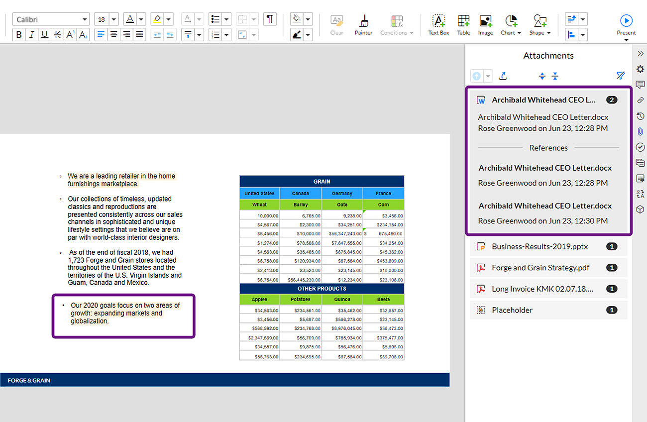The image size is (647, 422).
Task: Click the Comments icon in the sidebar
Action: 640,85
